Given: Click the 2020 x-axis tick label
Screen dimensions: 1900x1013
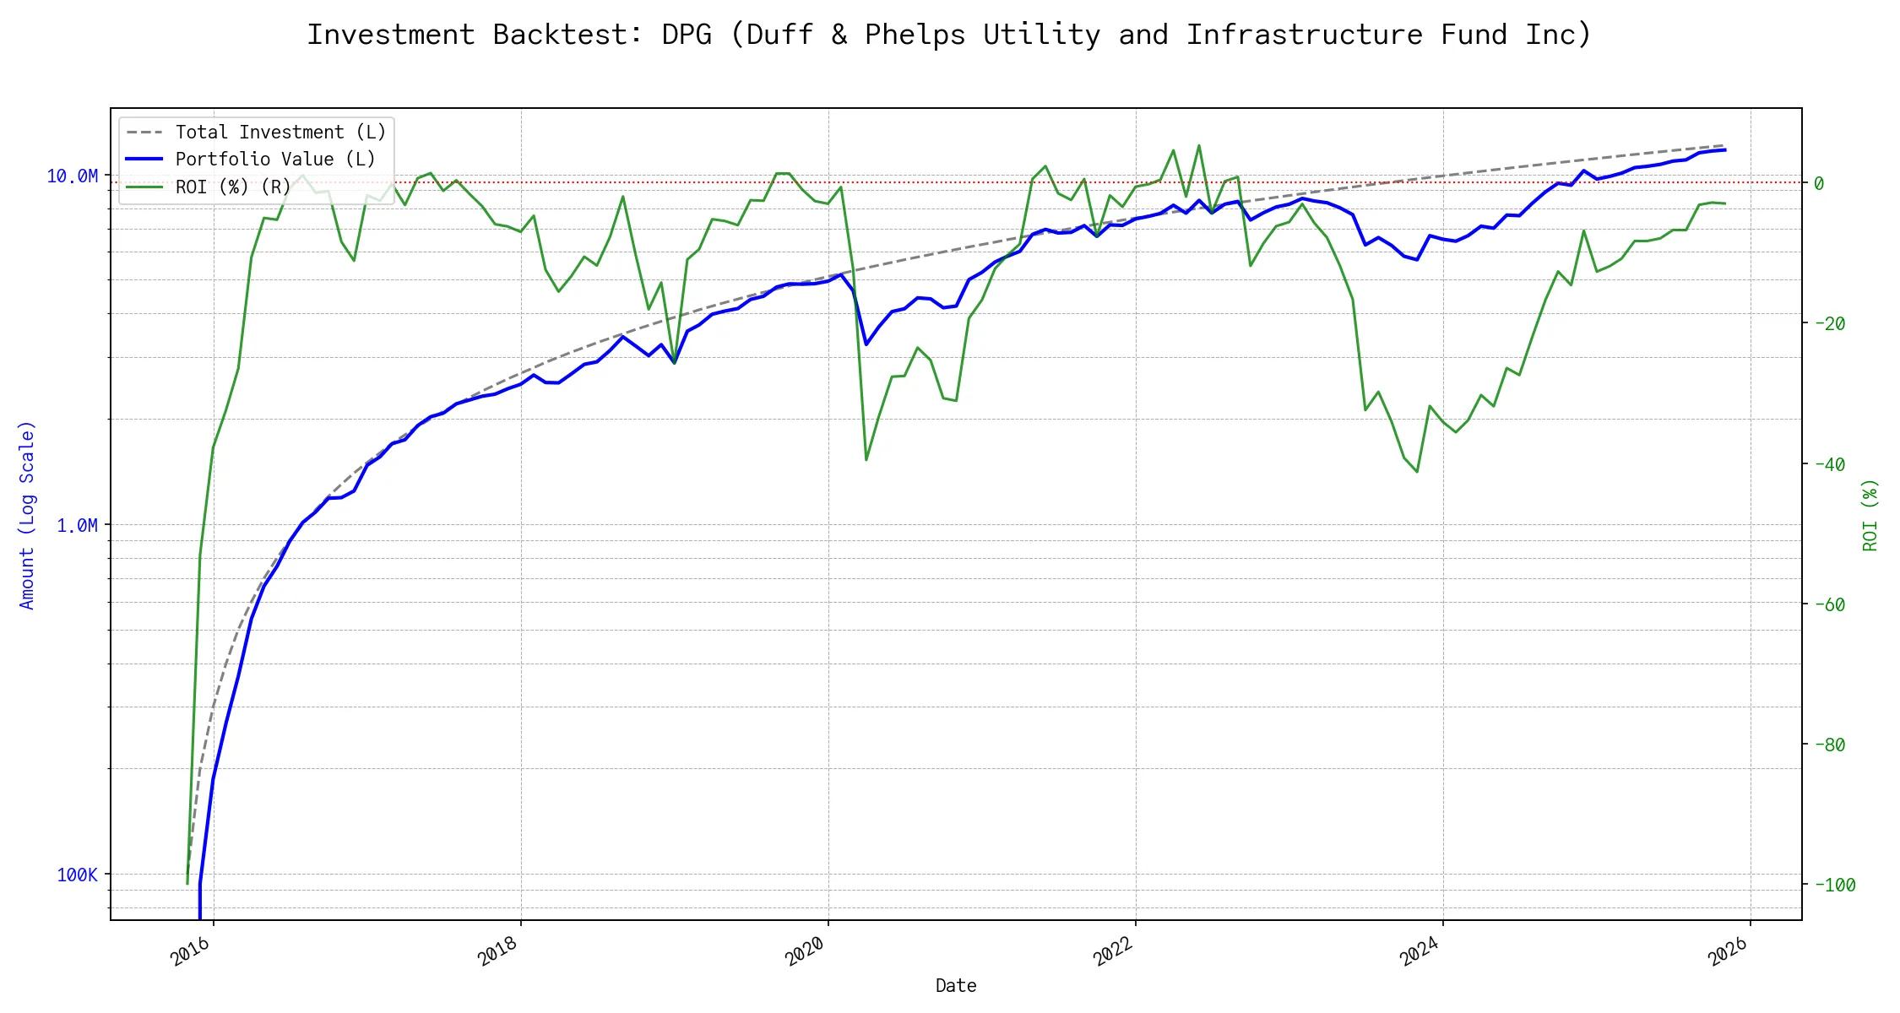Looking at the screenshot, I should click(x=806, y=951).
